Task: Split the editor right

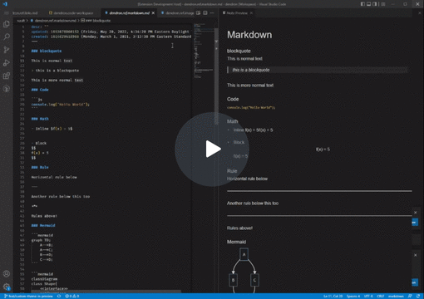Action: 205,13
